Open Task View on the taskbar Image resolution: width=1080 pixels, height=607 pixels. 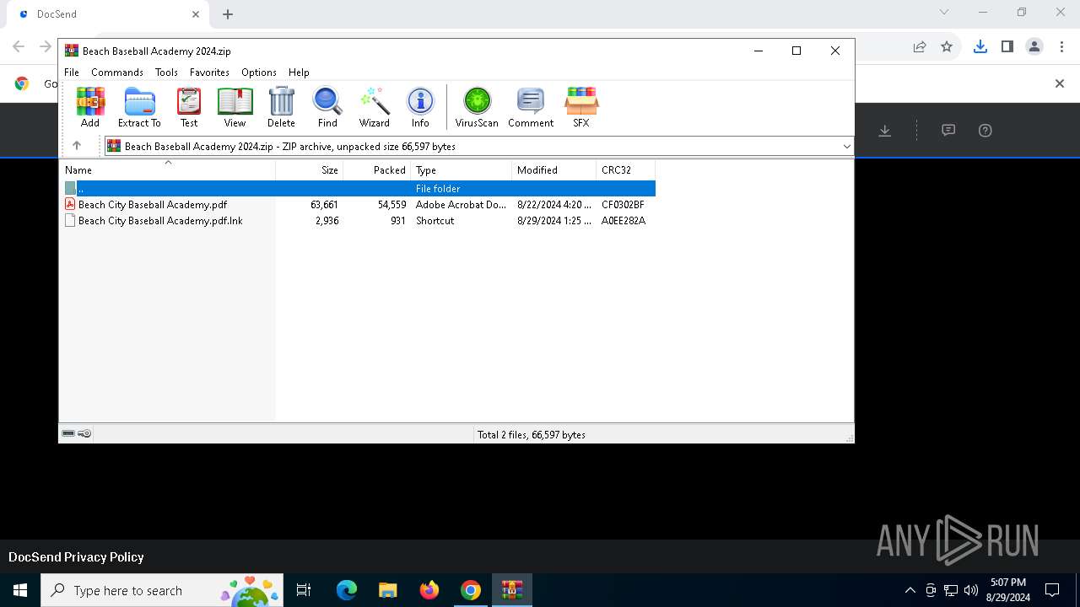coord(304,590)
